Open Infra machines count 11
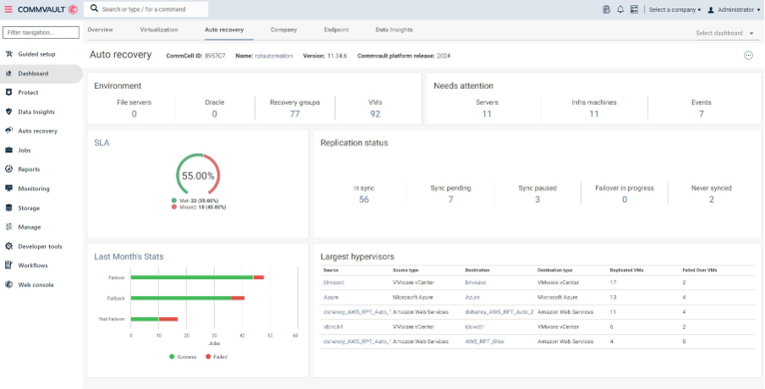This screenshot has height=389, width=765. click(594, 114)
